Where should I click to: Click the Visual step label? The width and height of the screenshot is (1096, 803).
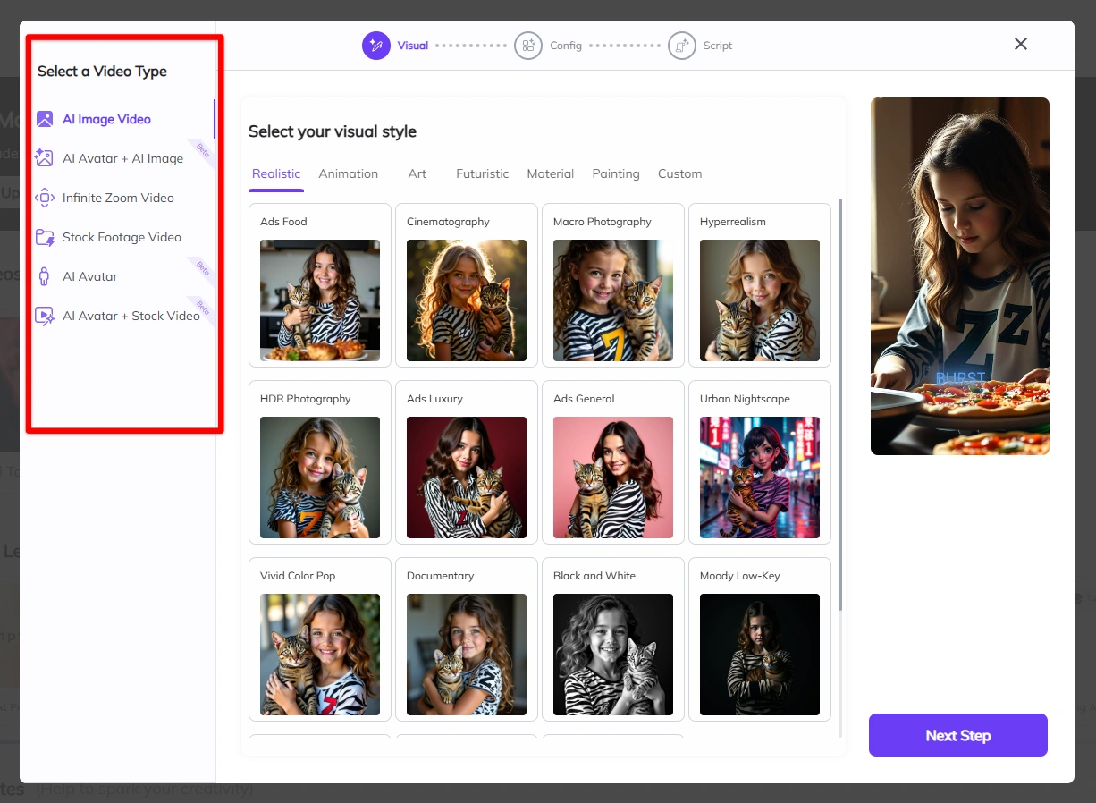pyautogui.click(x=413, y=46)
